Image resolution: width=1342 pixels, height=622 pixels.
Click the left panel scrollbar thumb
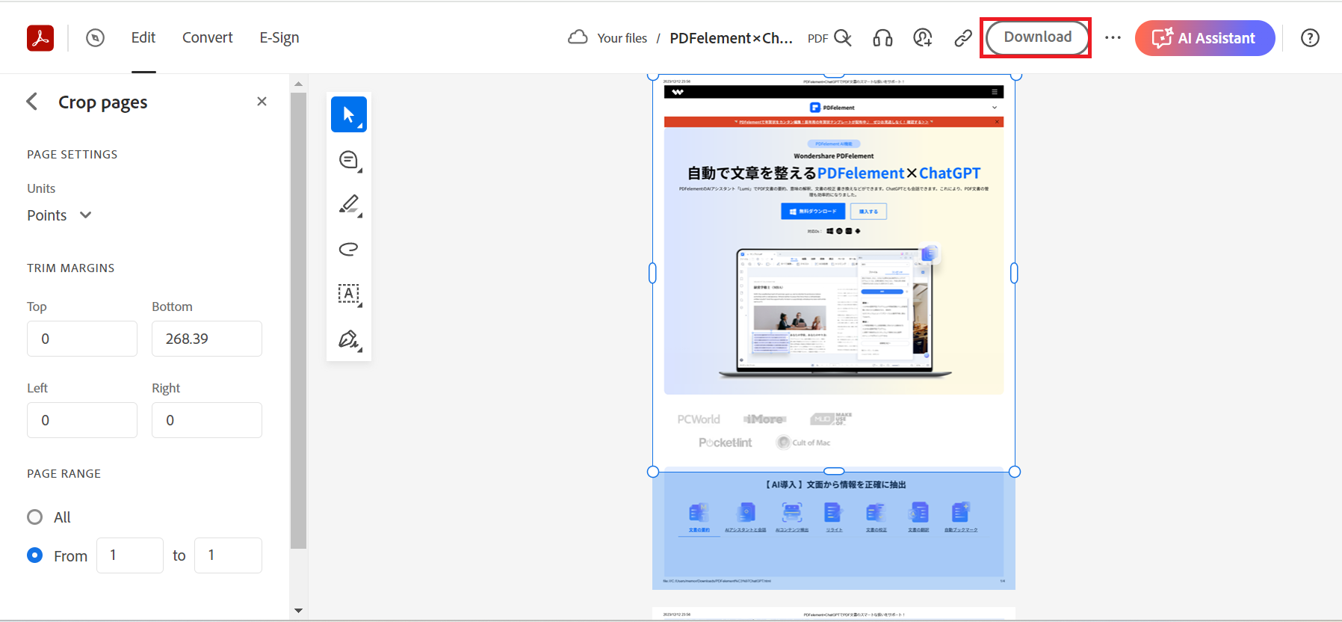(298, 321)
